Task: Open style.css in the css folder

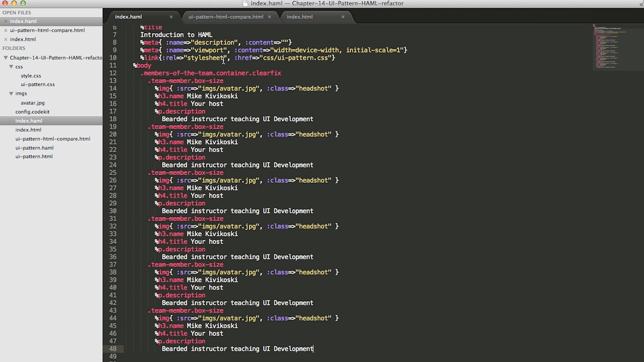Action: (31, 76)
